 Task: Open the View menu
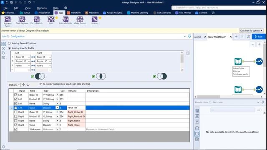(28, 8)
